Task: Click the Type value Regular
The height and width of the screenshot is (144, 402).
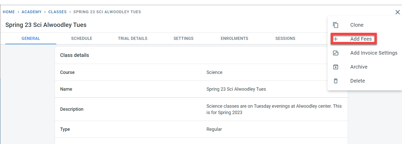Action: pyautogui.click(x=214, y=129)
